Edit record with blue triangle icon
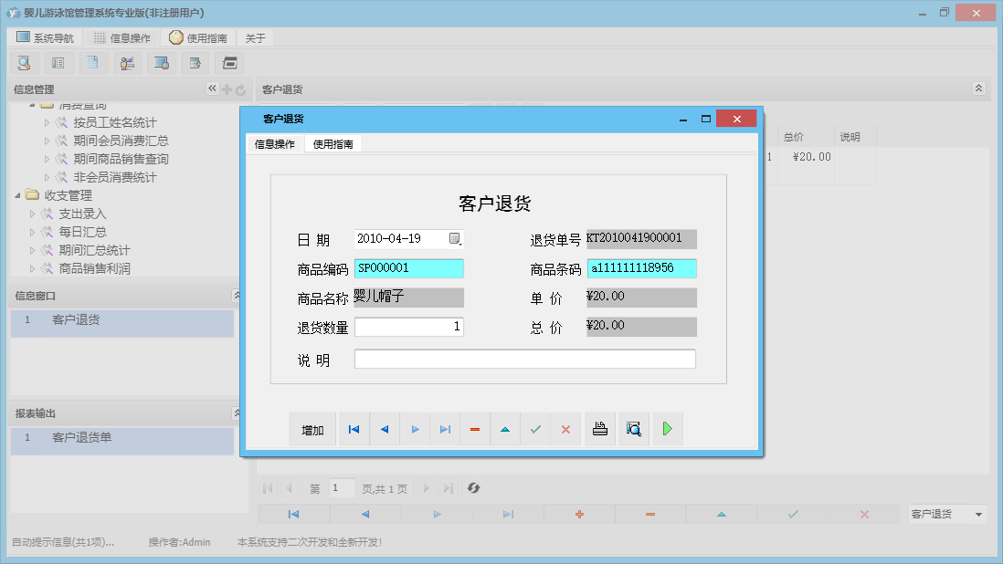Image resolution: width=1003 pixels, height=564 pixels. pyautogui.click(x=505, y=429)
